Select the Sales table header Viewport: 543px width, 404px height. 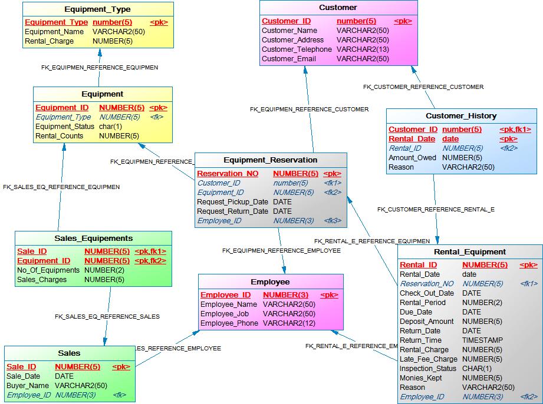point(69,353)
